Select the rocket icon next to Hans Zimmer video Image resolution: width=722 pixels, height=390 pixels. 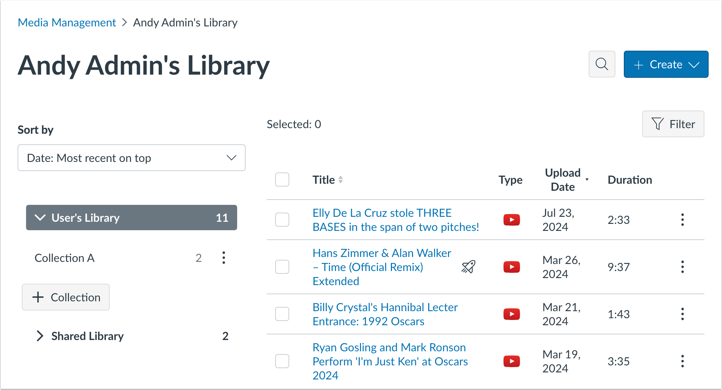click(x=468, y=267)
